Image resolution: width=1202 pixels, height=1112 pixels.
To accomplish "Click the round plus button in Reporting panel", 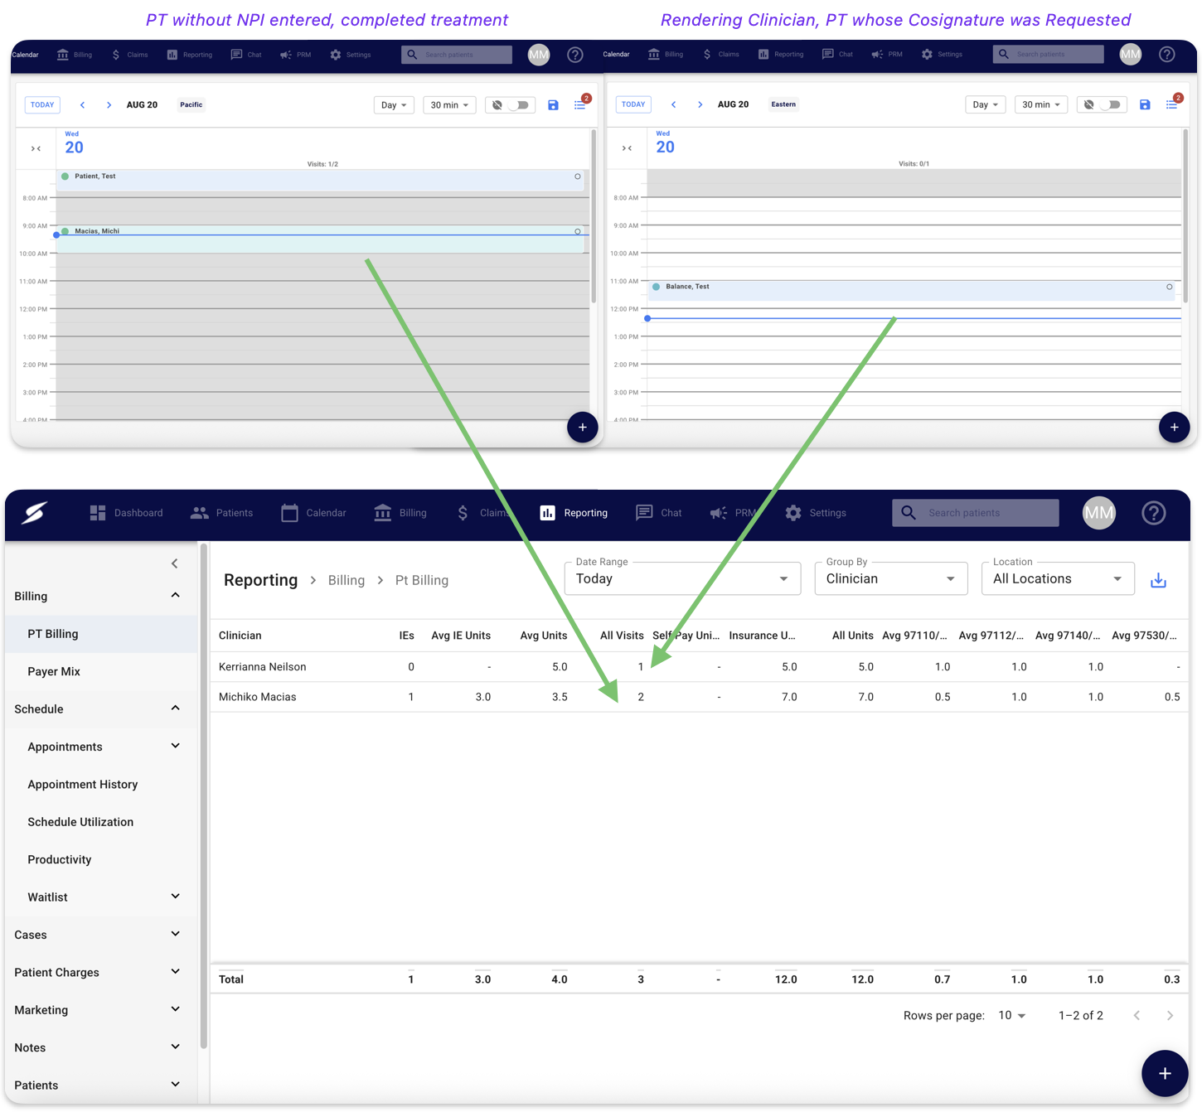I will pyautogui.click(x=1164, y=1073).
